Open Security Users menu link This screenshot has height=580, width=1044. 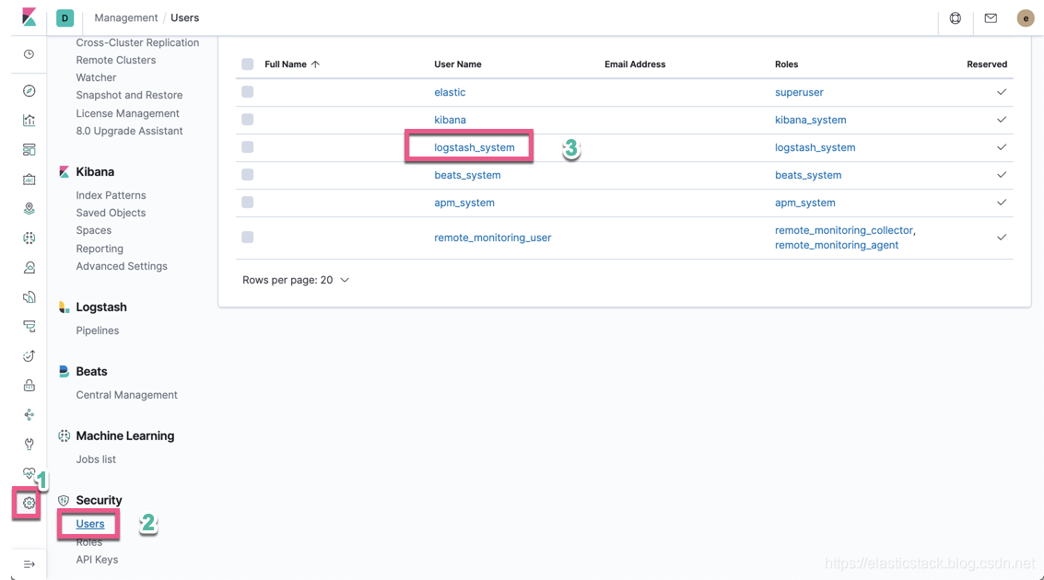[x=90, y=524]
